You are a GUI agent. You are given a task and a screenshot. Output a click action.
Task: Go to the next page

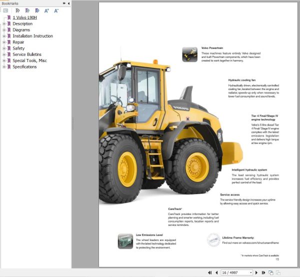click(x=256, y=272)
